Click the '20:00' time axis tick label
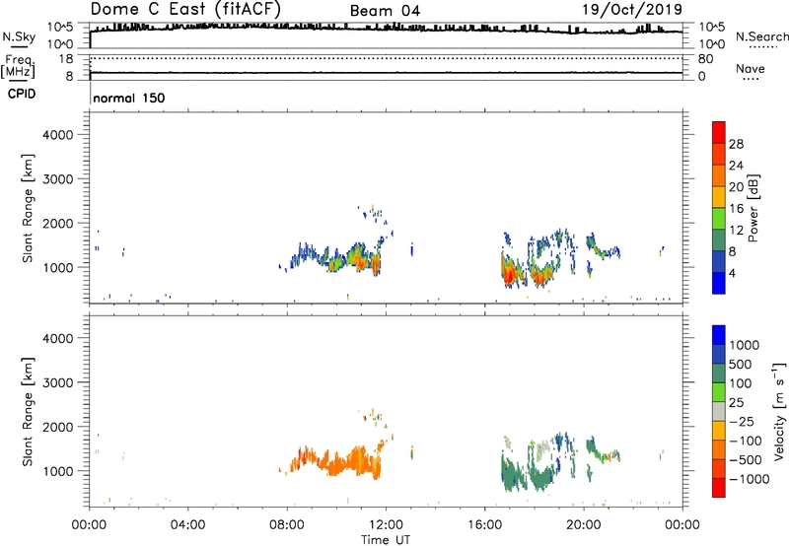 (x=583, y=525)
